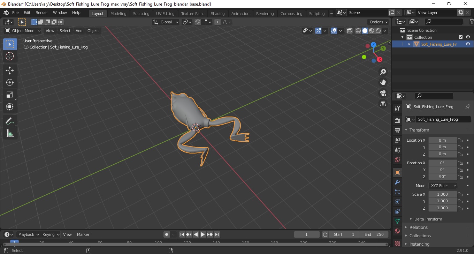Switch orthographic/perspective grid icon
Screen dimensions: 474x254
[383, 104]
